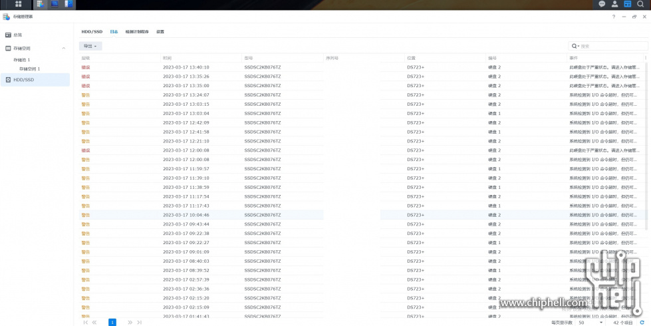
Task: Open the DSM main menu grid icon
Action: [18, 4]
